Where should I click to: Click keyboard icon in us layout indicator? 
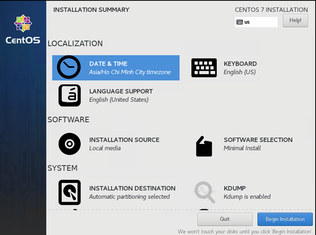240,22
